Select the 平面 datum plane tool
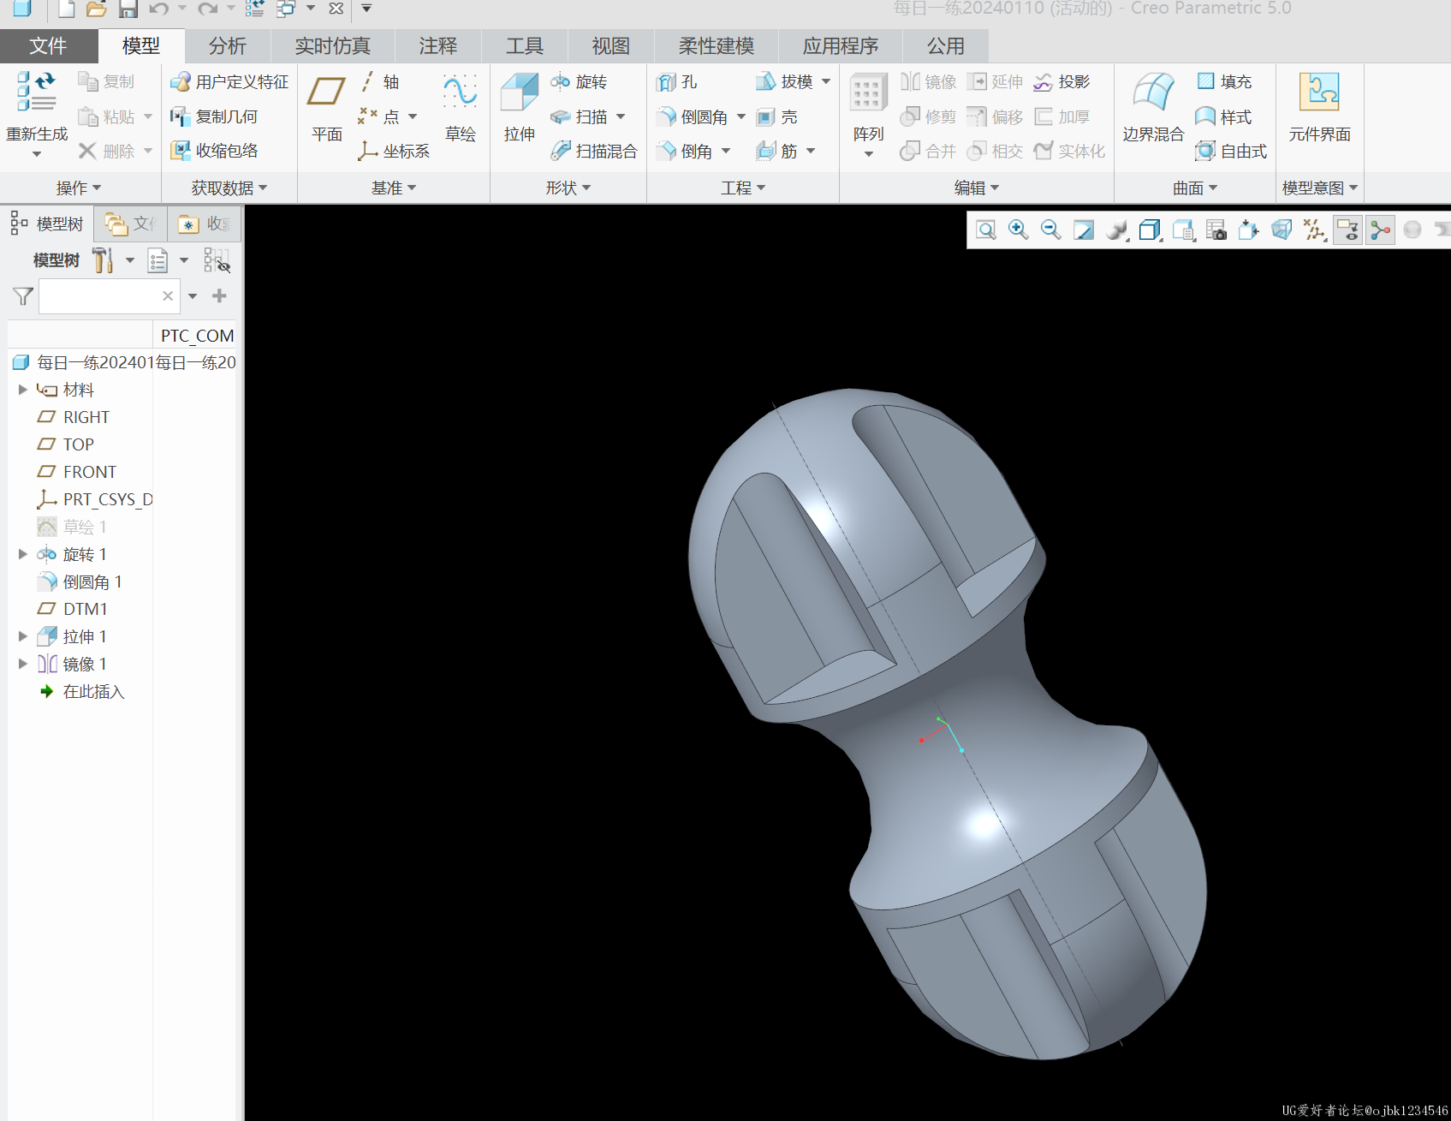Viewport: 1451px width, 1121px height. [x=326, y=107]
